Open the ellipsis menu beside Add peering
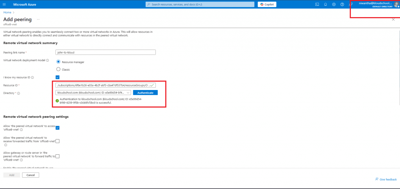400x189 pixels. point(38,19)
